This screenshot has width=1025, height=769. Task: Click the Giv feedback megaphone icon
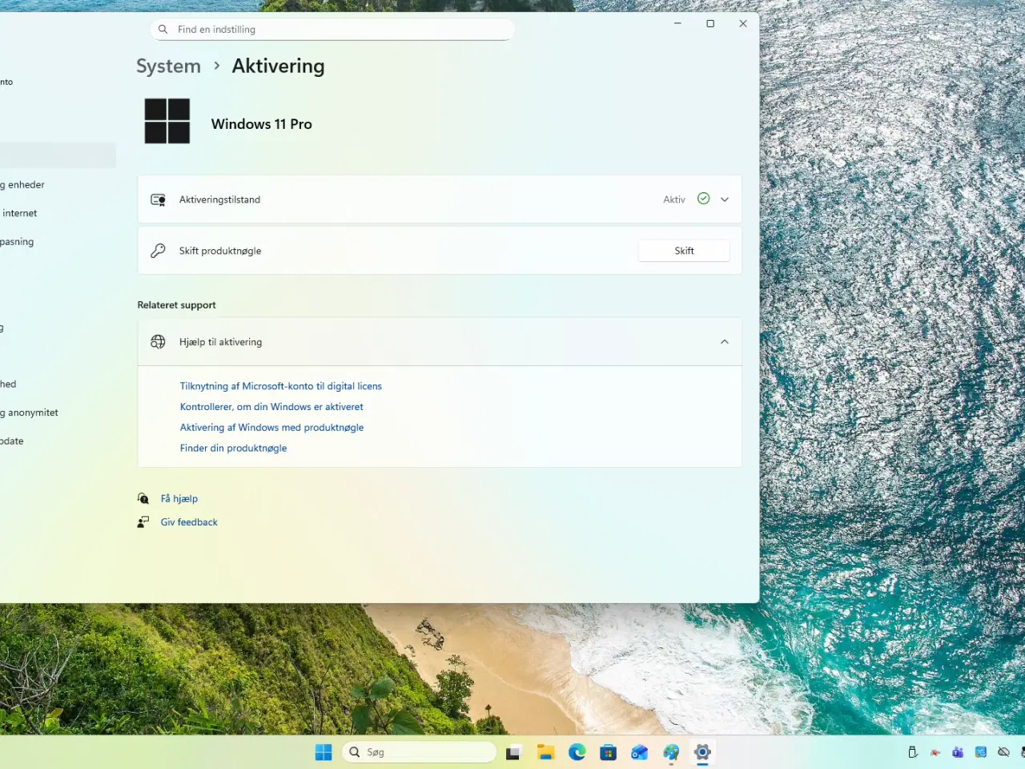point(143,521)
